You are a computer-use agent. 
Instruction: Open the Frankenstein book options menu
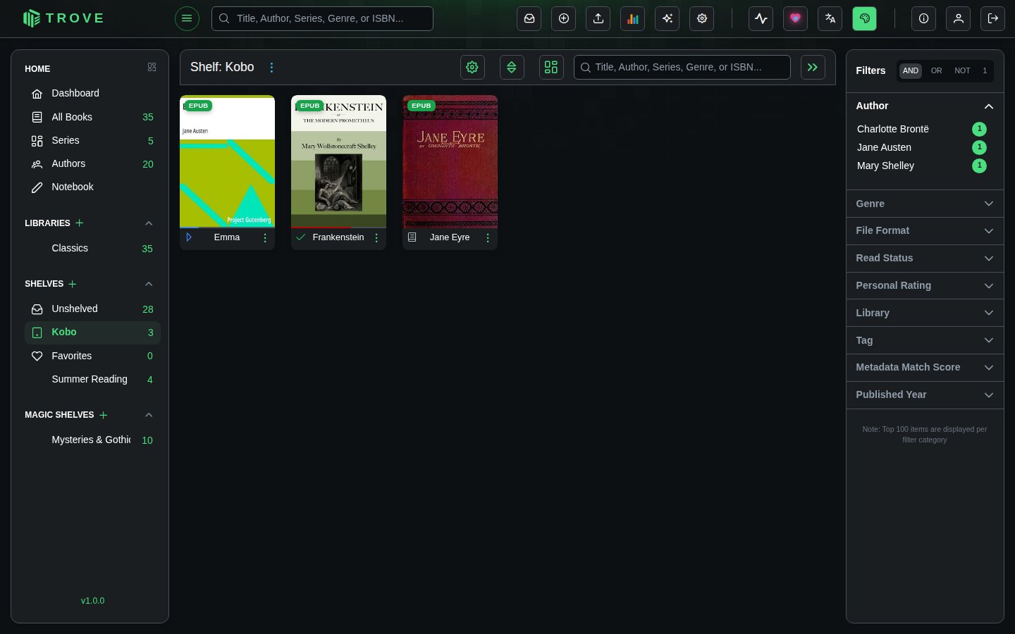pyautogui.click(x=376, y=238)
